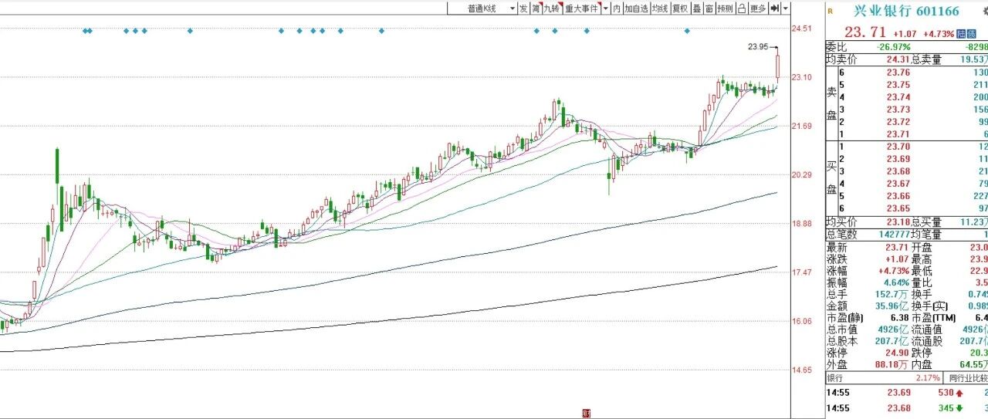
Task: Click the 23.95 high price label on chart
Action: click(x=758, y=47)
